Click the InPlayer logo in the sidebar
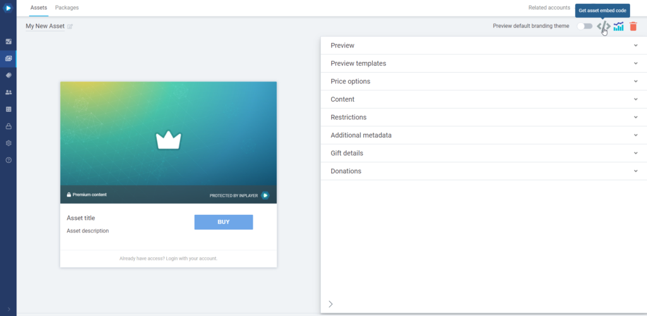Image resolution: width=647 pixels, height=316 pixels. click(x=8, y=8)
